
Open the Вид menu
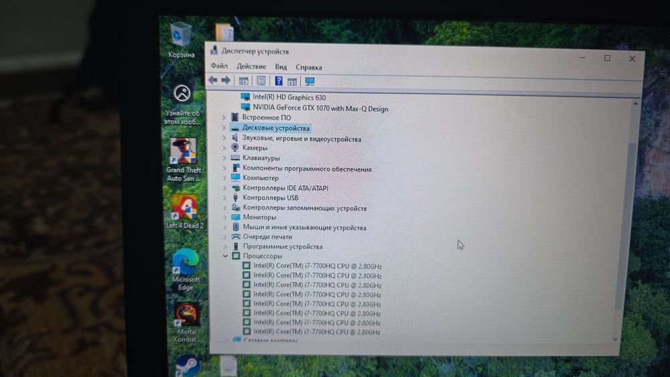point(281,66)
